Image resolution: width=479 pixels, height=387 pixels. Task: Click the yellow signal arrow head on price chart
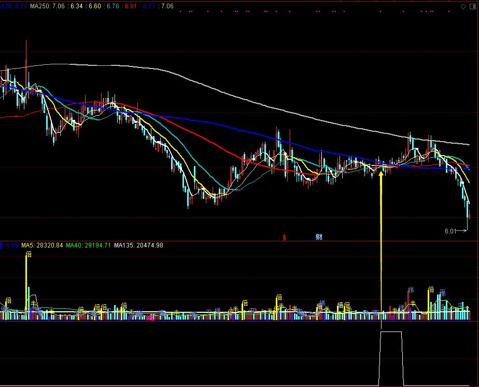click(382, 174)
